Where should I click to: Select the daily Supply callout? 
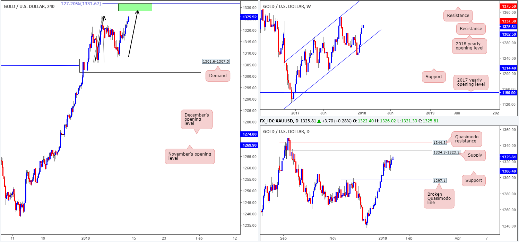coord(475,155)
